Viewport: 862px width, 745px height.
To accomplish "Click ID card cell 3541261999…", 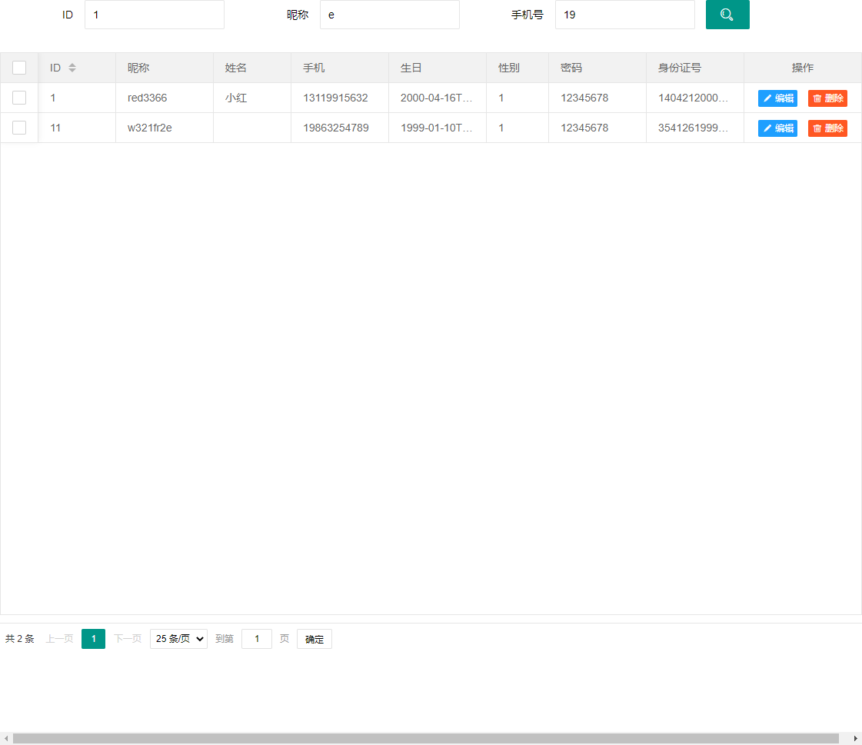I will tap(694, 128).
